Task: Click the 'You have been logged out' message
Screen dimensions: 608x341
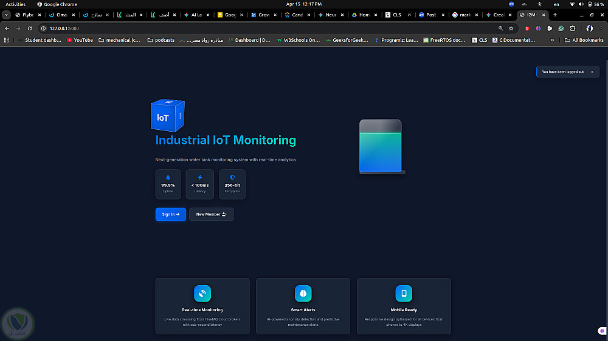Action: coord(562,72)
